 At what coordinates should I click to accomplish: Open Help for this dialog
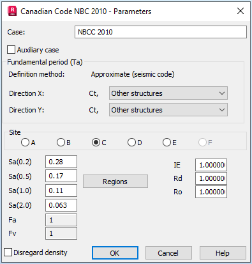223,253
